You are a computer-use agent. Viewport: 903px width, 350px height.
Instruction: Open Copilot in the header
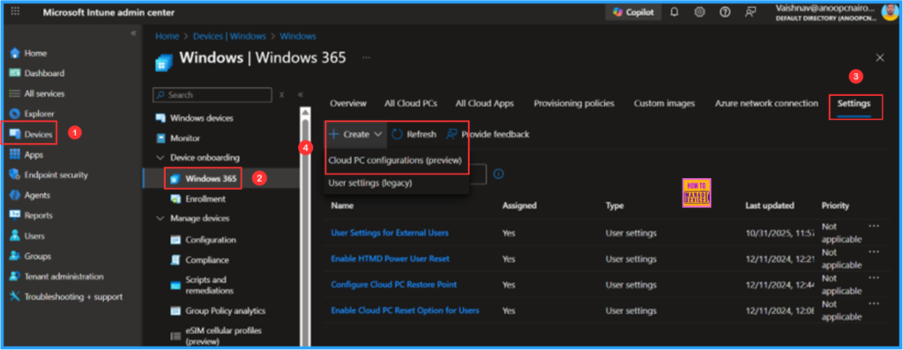(633, 12)
